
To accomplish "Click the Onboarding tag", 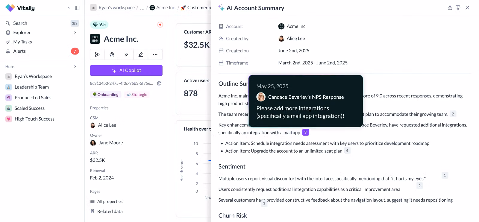I will tap(105, 95).
